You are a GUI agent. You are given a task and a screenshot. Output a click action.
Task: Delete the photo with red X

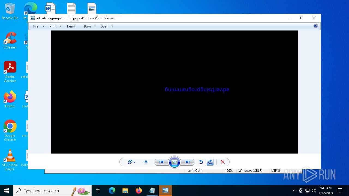[222, 162]
